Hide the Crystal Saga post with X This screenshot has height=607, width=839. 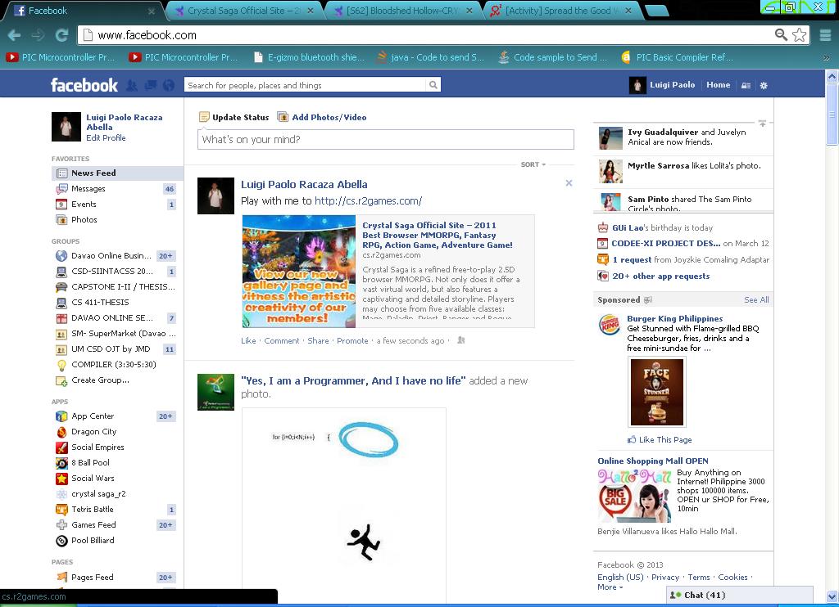(569, 183)
